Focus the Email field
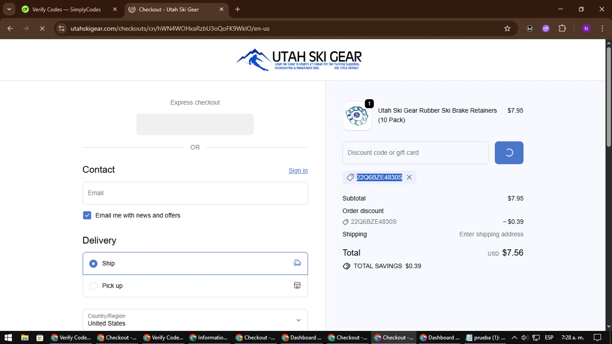 click(195, 193)
